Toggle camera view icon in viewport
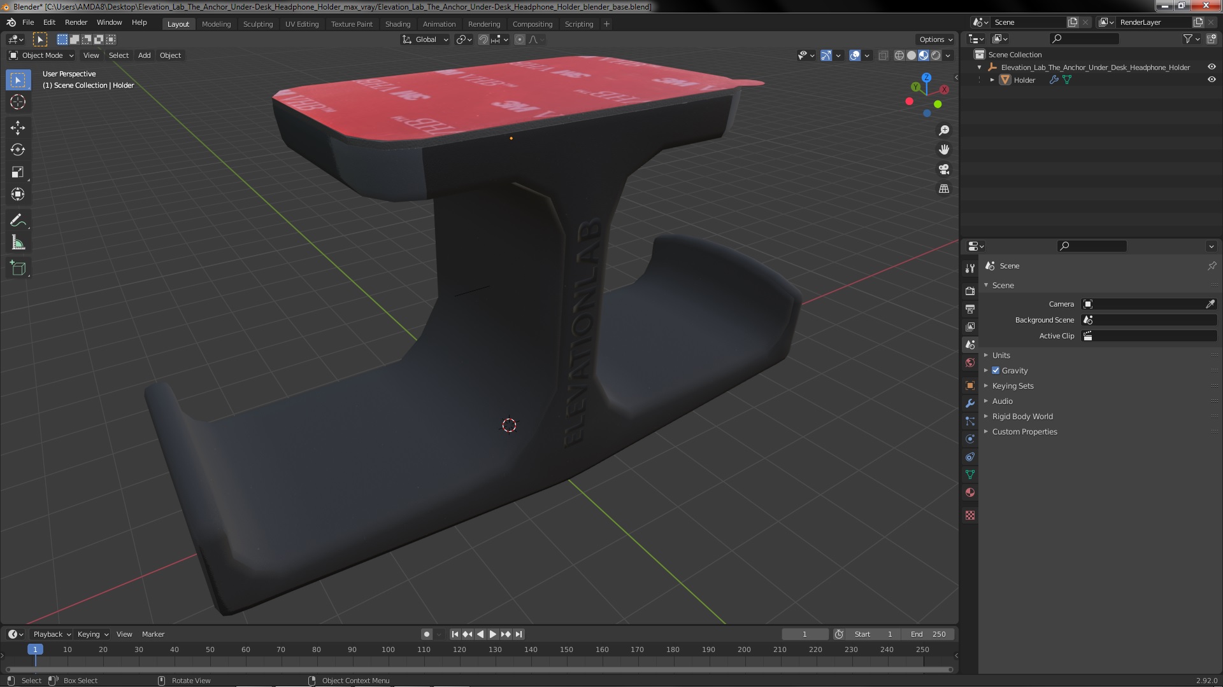The width and height of the screenshot is (1223, 687). 944,169
